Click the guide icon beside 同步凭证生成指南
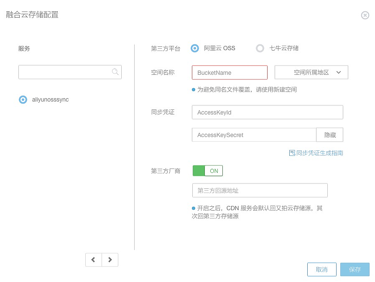 292,153
